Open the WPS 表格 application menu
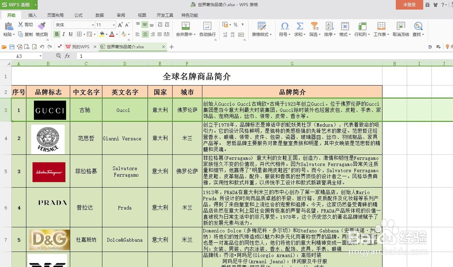 coord(19,5)
